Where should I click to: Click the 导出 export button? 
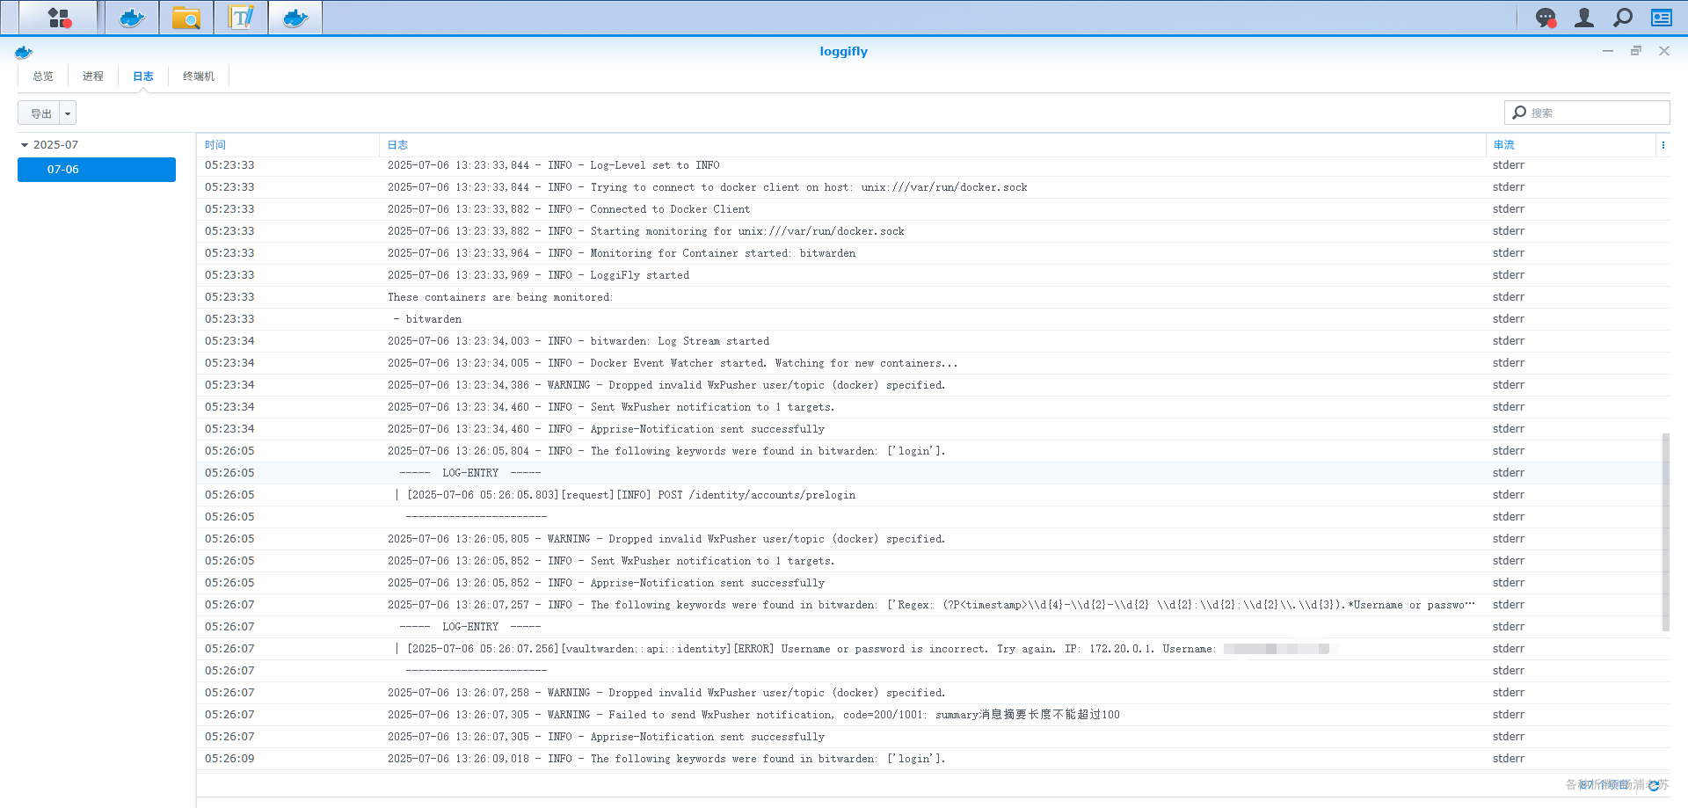coord(40,113)
